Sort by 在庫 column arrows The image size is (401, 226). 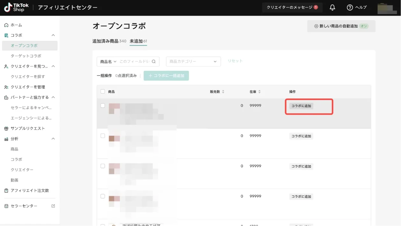[x=259, y=92]
